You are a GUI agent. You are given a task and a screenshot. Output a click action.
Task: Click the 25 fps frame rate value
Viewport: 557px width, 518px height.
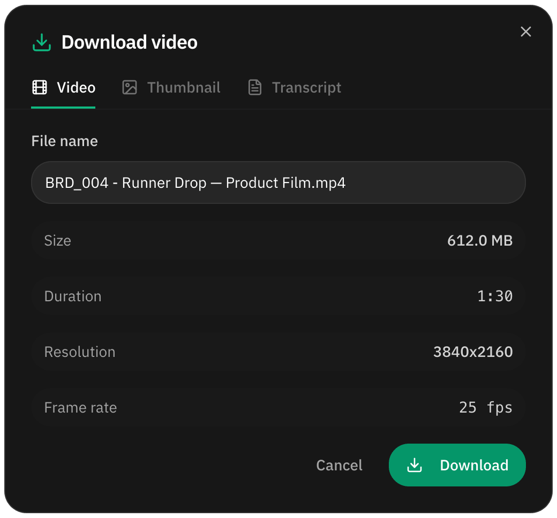(486, 408)
